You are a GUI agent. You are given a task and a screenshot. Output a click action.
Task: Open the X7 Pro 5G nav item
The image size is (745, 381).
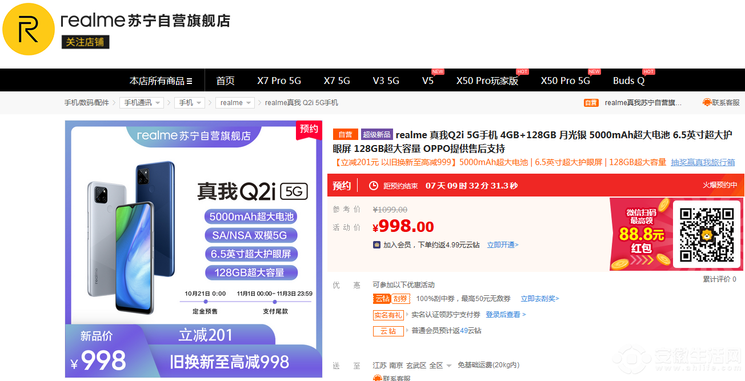279,81
